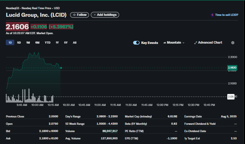
Task: Select the 6M range tab
Action: tap(37, 42)
